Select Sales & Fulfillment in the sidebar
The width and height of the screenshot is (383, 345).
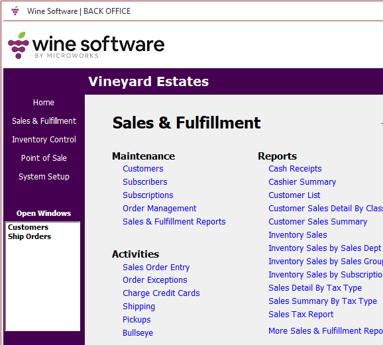44,121
